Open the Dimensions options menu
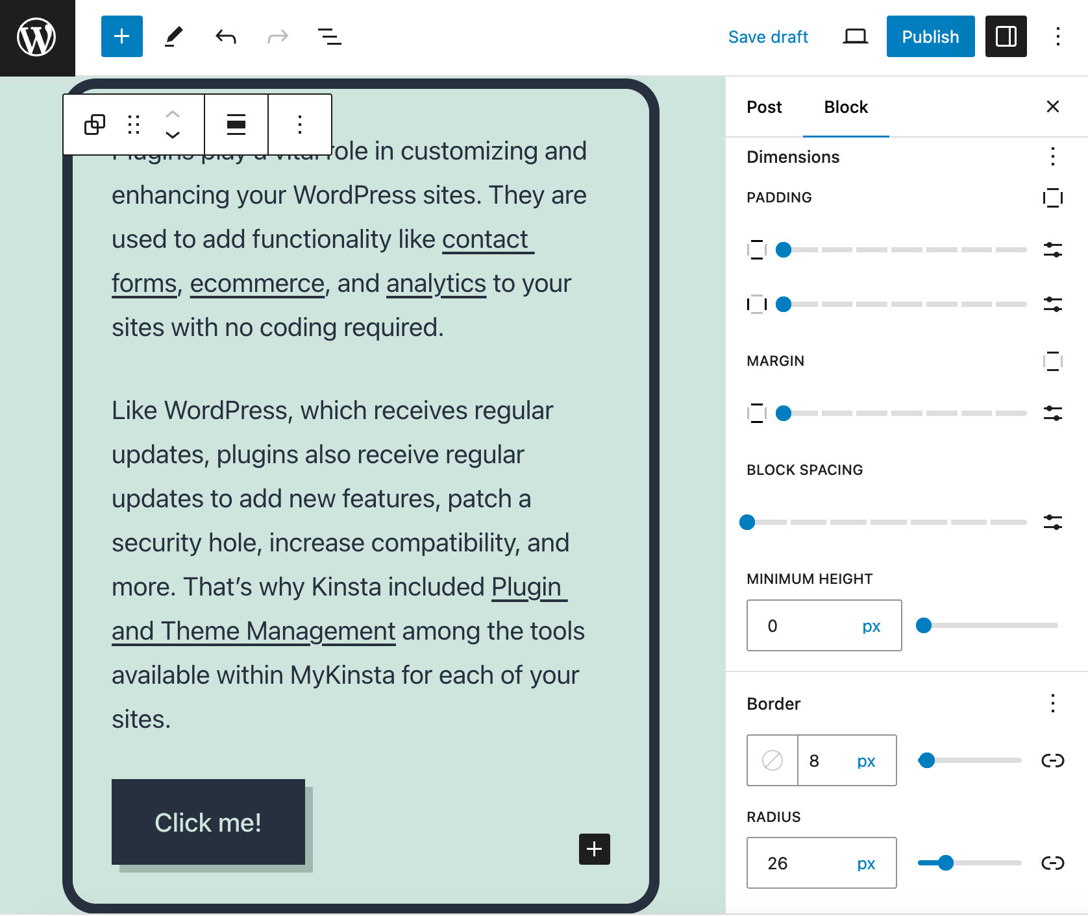The image size is (1088, 916). 1052,157
